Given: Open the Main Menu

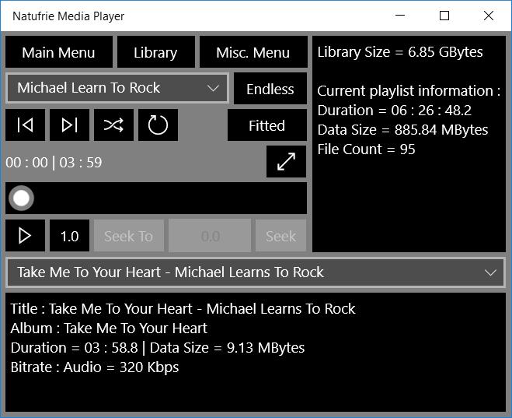Looking at the screenshot, I should tap(59, 52).
